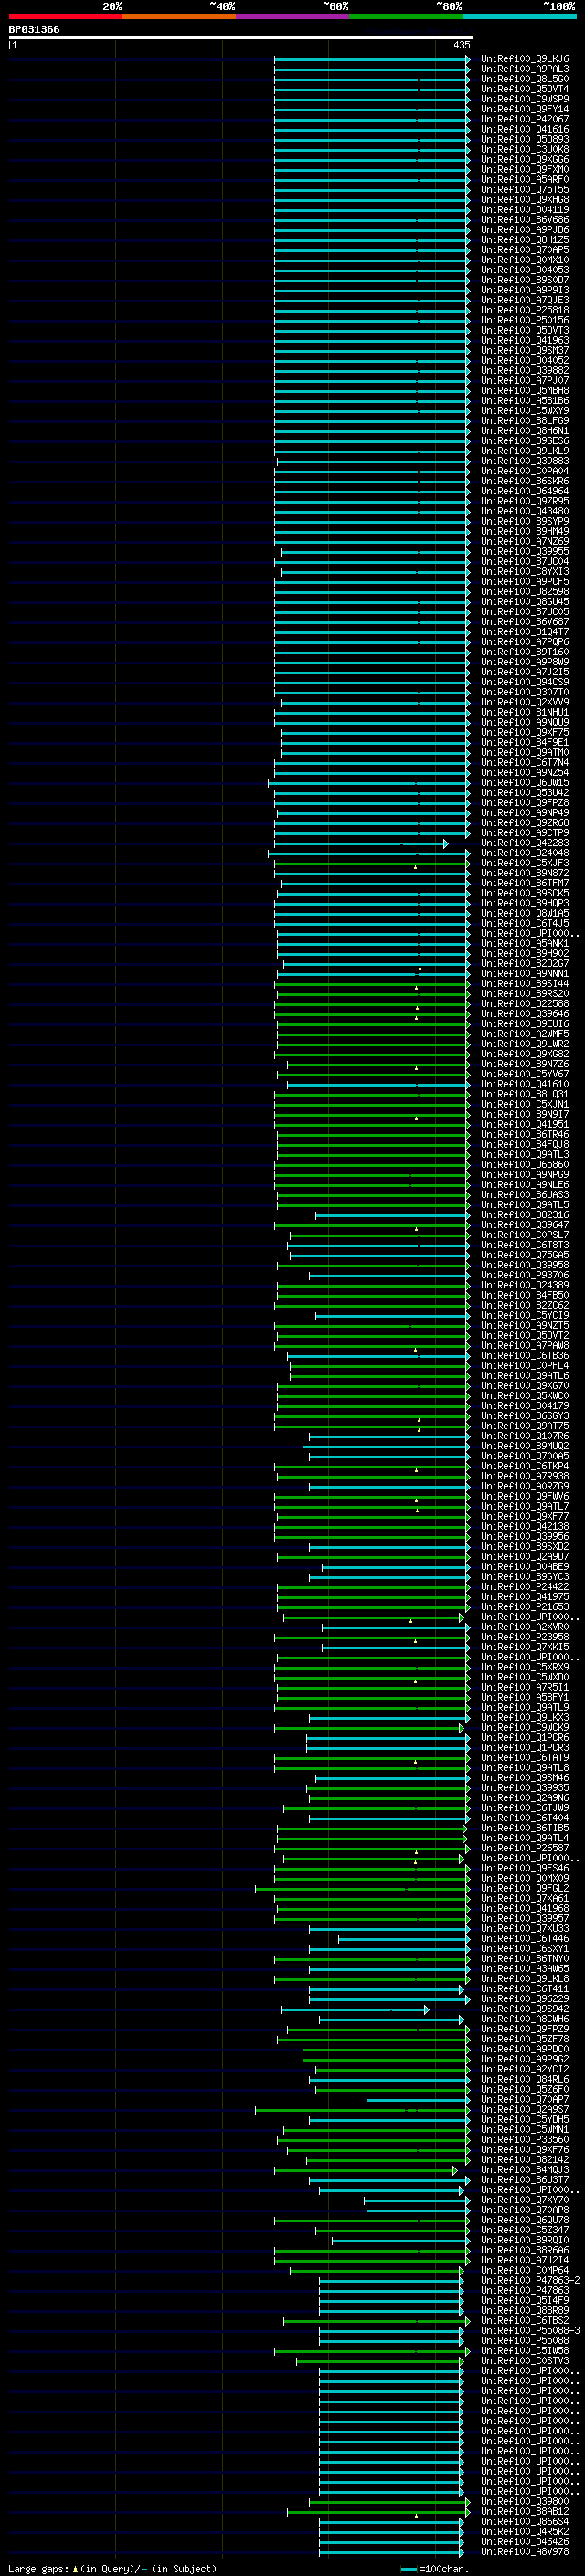Click the purple ~60% identity legend segment
This screenshot has height=2576, width=585.
(x=293, y=17)
